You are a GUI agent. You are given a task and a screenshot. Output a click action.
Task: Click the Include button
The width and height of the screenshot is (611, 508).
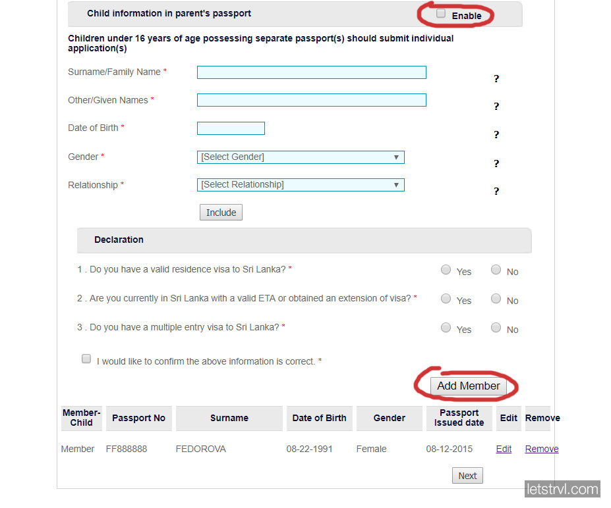pos(221,213)
